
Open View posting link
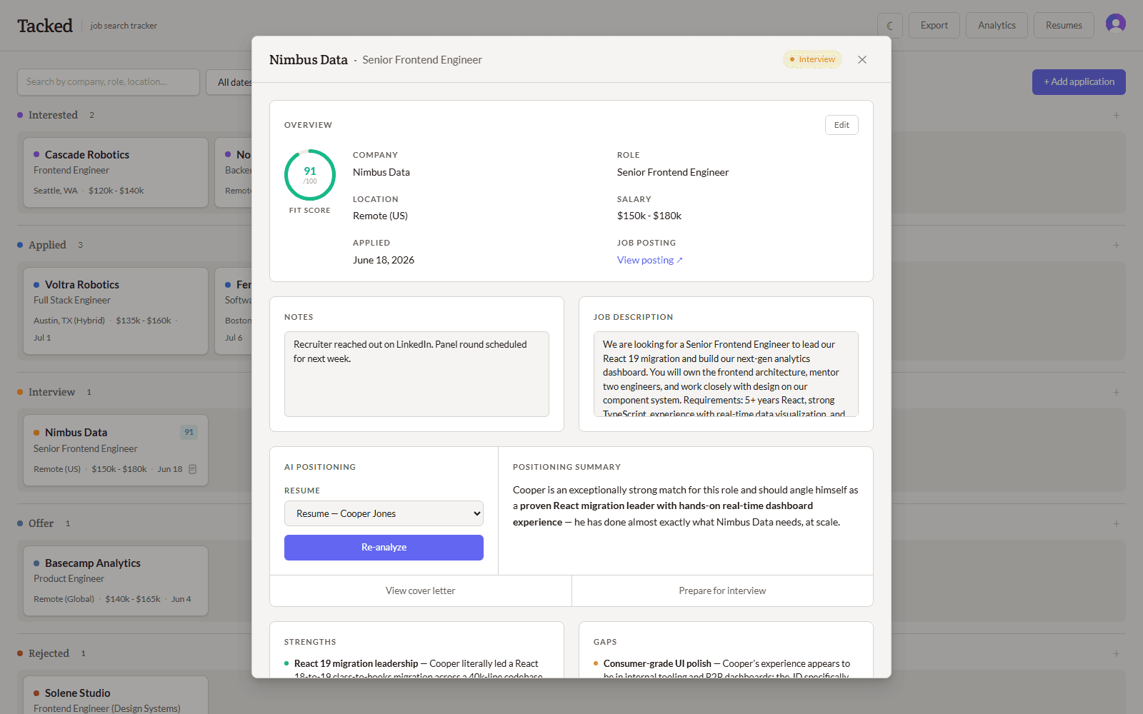click(649, 261)
